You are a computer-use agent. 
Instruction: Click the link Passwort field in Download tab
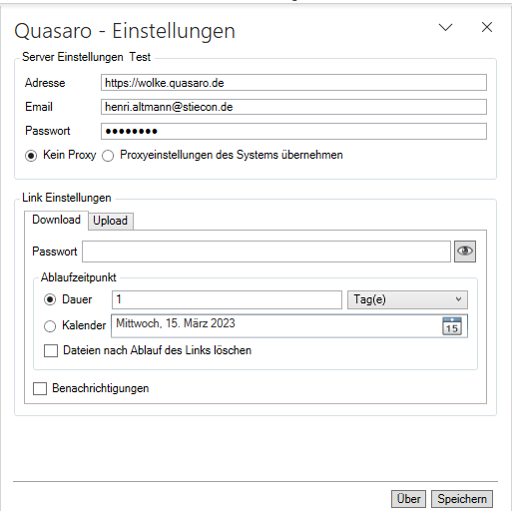click(266, 252)
